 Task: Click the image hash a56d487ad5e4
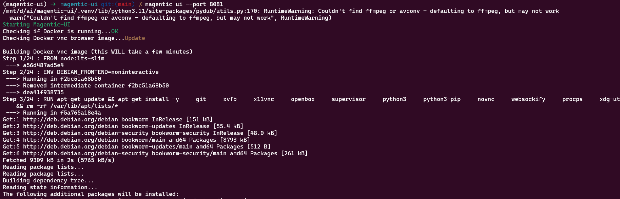[43, 65]
